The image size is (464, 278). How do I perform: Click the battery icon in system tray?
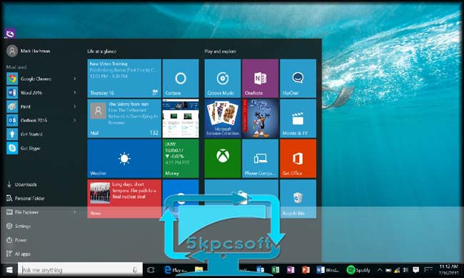388,270
